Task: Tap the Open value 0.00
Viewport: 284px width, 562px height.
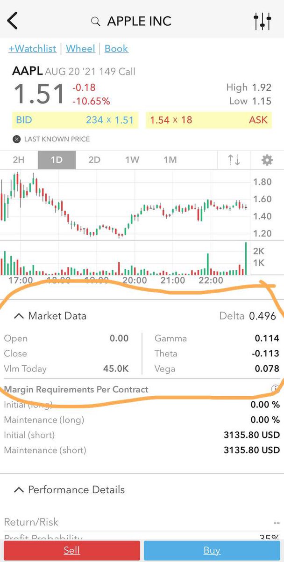Action: click(x=119, y=338)
